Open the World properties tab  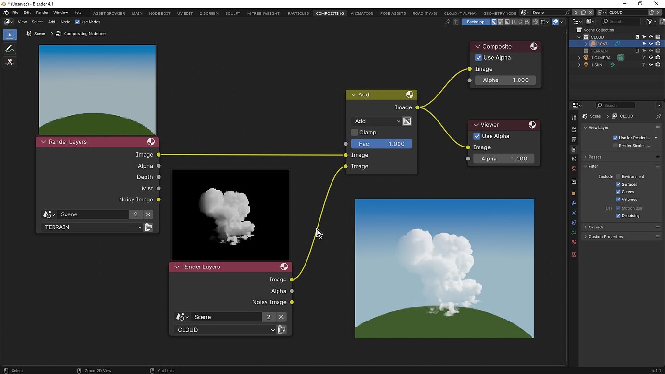(573, 169)
